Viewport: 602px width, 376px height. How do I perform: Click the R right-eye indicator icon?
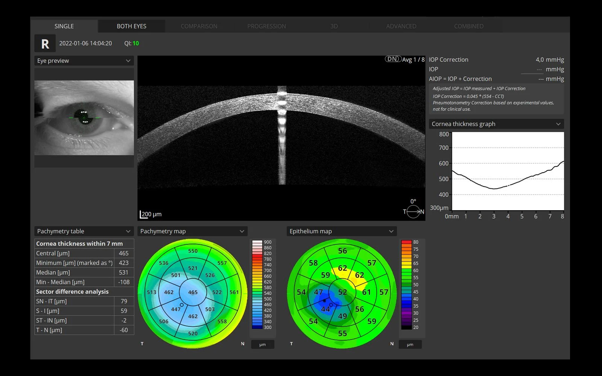[45, 44]
